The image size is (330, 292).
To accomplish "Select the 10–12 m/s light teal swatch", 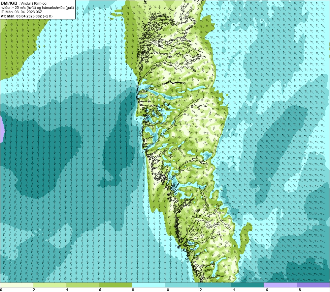I will click(x=181, y=285).
